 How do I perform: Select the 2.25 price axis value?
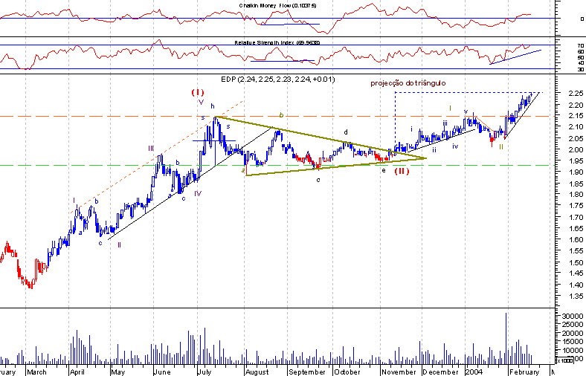(576, 94)
